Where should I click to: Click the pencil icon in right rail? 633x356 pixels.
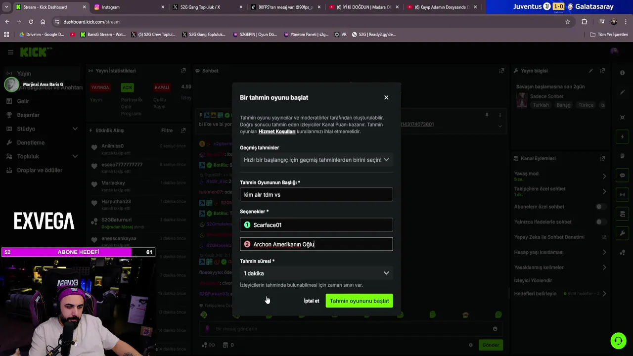coord(622,92)
